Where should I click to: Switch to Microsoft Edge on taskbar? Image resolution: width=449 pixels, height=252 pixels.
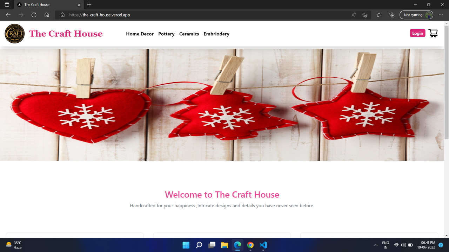(x=237, y=245)
